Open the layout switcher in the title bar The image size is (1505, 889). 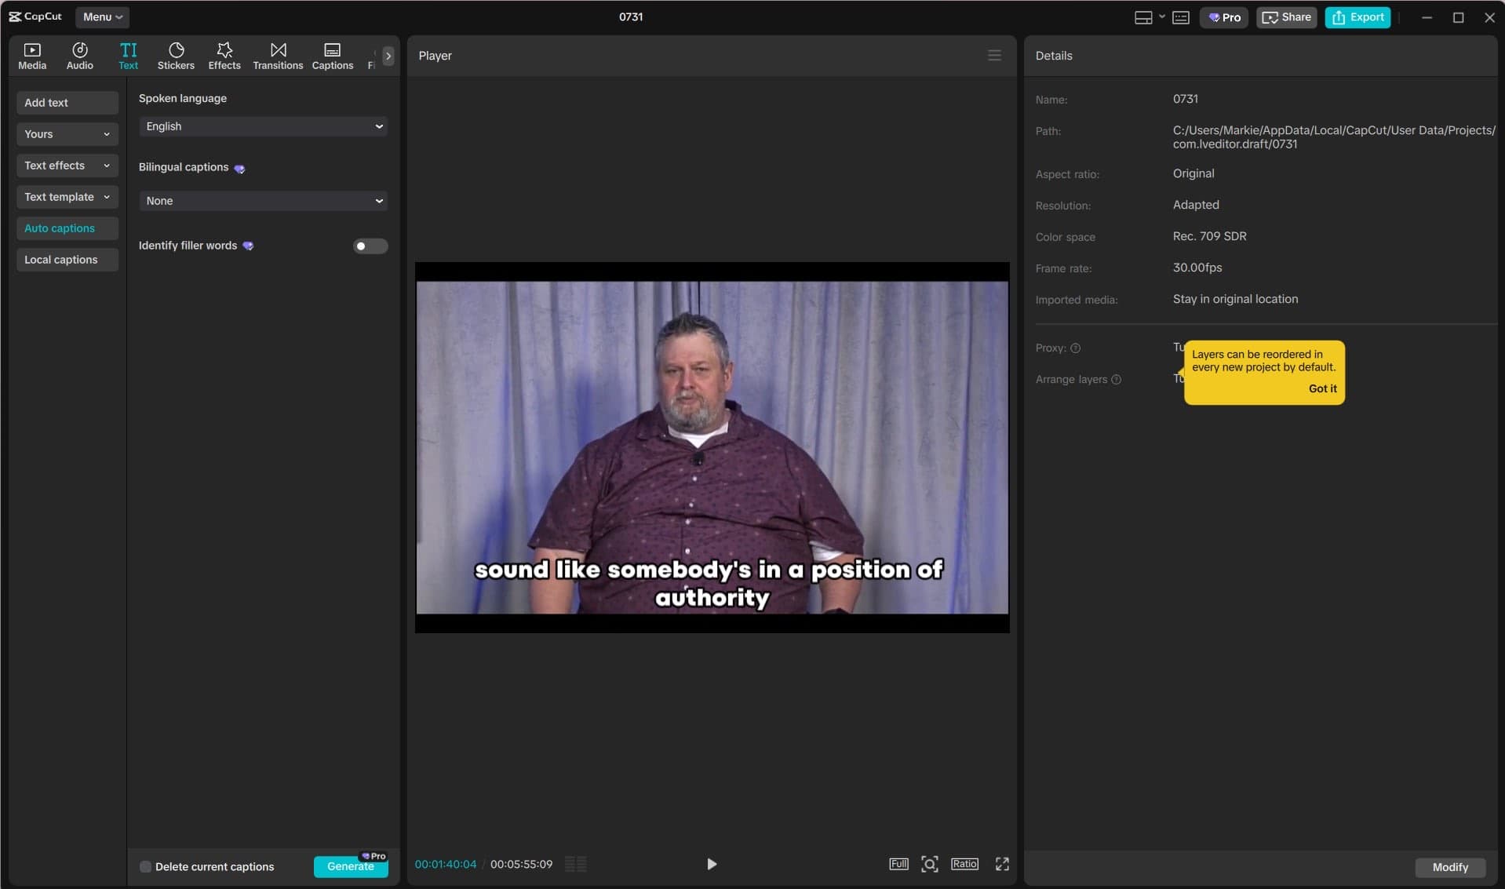tap(1147, 16)
